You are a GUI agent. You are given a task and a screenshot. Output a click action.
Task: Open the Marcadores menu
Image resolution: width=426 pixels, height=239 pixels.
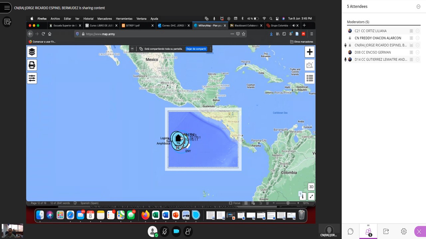tap(105, 19)
